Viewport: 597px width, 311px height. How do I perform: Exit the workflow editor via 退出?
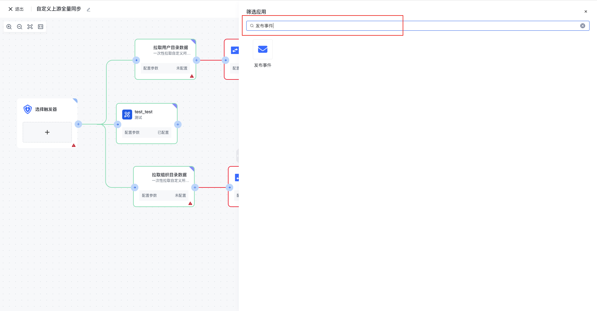[16, 9]
